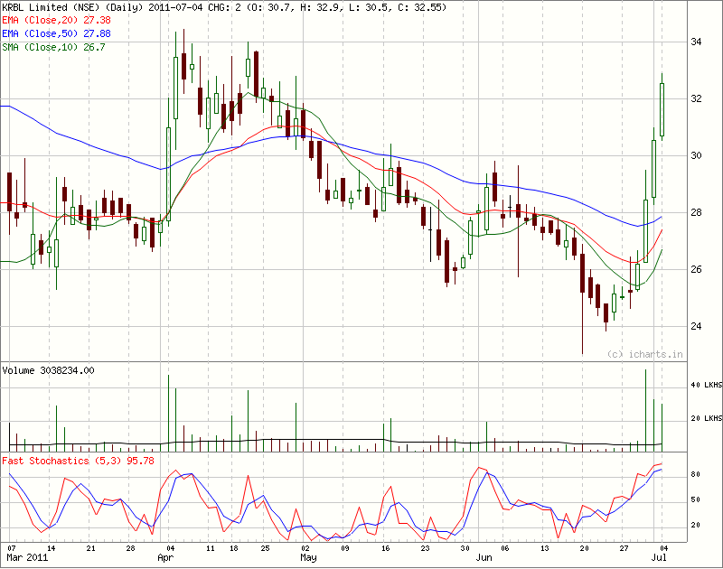Click the date tick '18' in April
This screenshot has height=569, width=723.
tap(234, 548)
